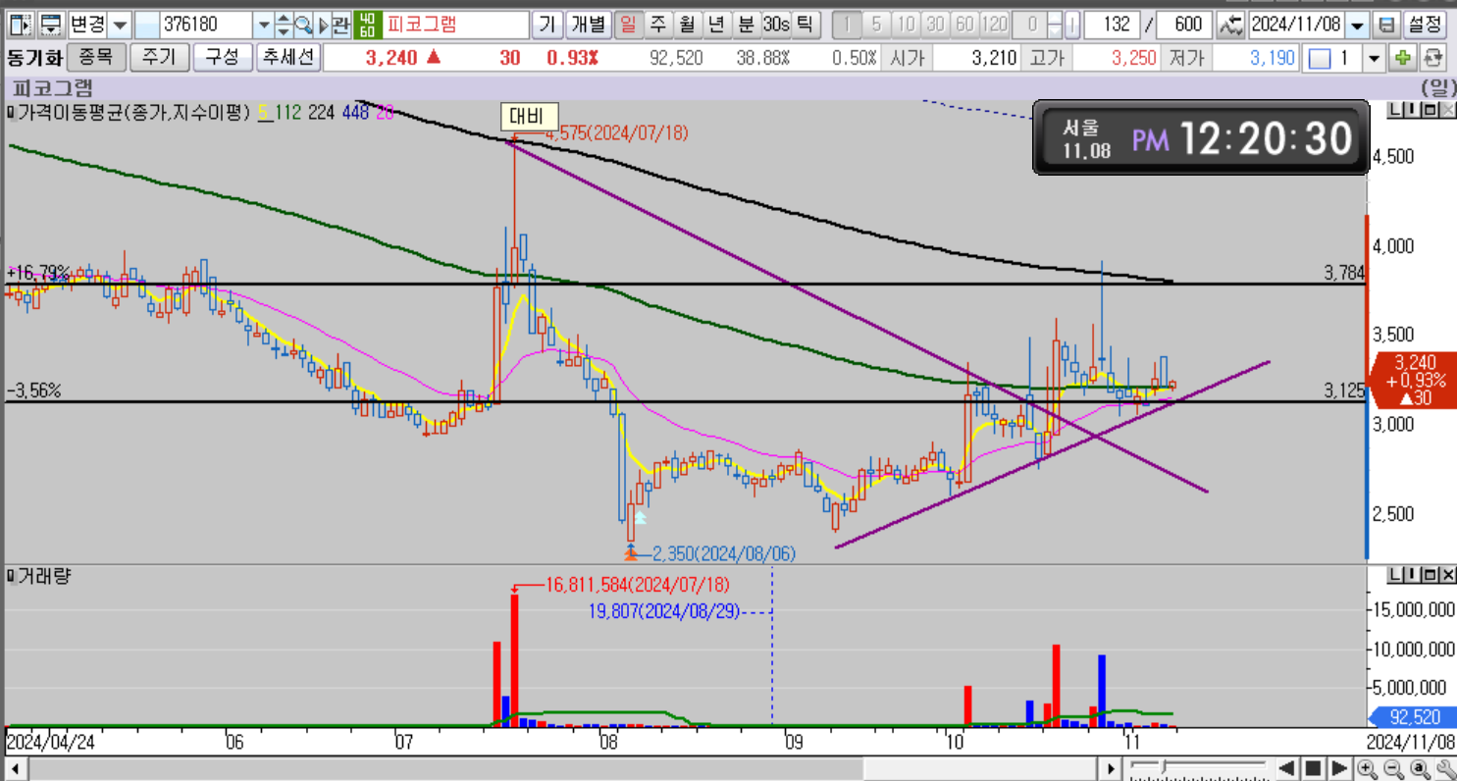Screen dimensions: 1457x781
Task: Select the 일 daily period
Action: click(x=628, y=25)
